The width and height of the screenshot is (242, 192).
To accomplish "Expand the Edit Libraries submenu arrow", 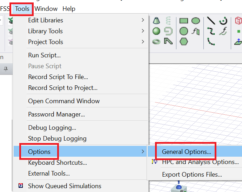I will coord(143,20).
